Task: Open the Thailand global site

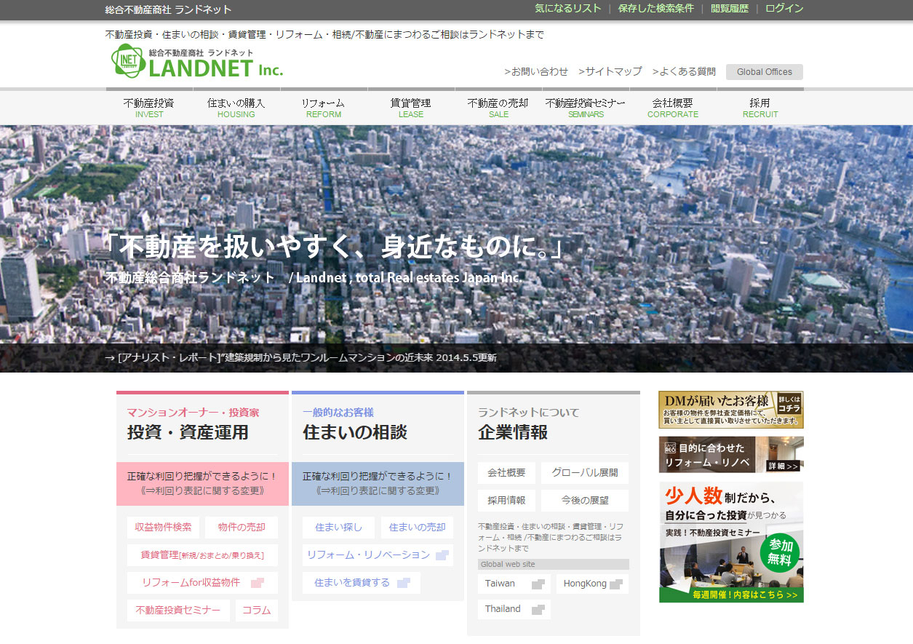Action: tap(514, 609)
